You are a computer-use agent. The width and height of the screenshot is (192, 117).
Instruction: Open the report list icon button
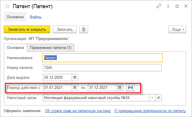[84, 29]
